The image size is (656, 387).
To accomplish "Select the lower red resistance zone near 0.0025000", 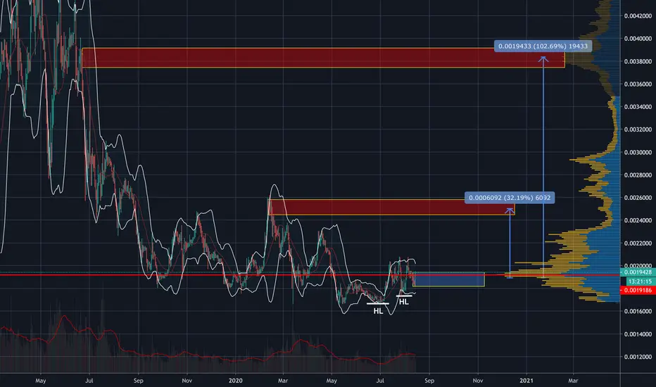I will (x=391, y=207).
